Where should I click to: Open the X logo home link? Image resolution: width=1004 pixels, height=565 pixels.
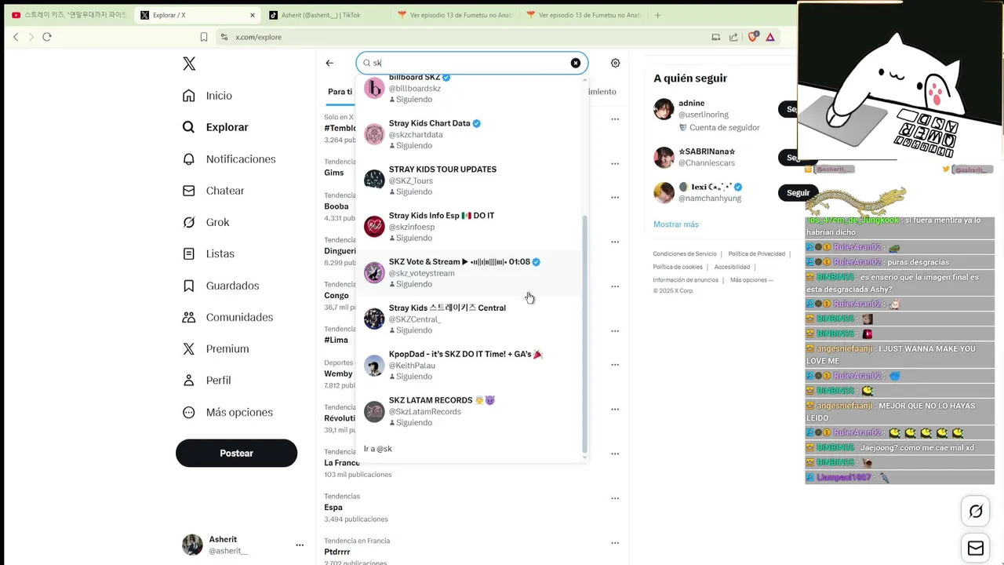[x=189, y=64]
